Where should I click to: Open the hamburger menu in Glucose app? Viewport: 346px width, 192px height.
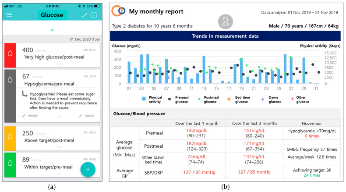[x=9, y=15]
